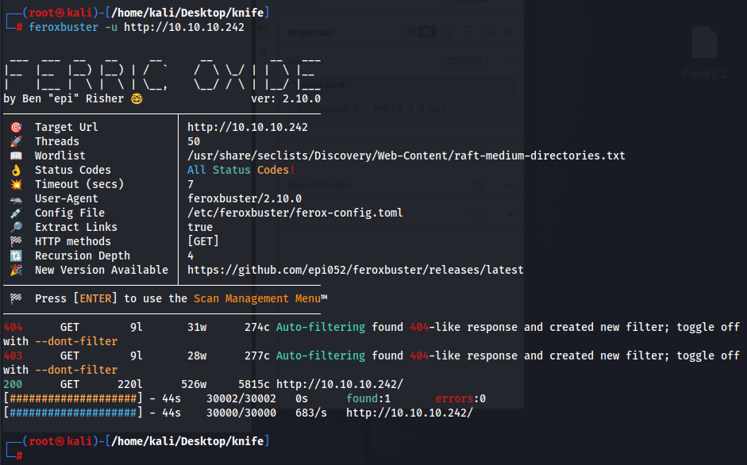The width and height of the screenshot is (747, 465).
Task: Click the /home/kali/Desktop/knife path in the bottom prompt
Action: 187,442
